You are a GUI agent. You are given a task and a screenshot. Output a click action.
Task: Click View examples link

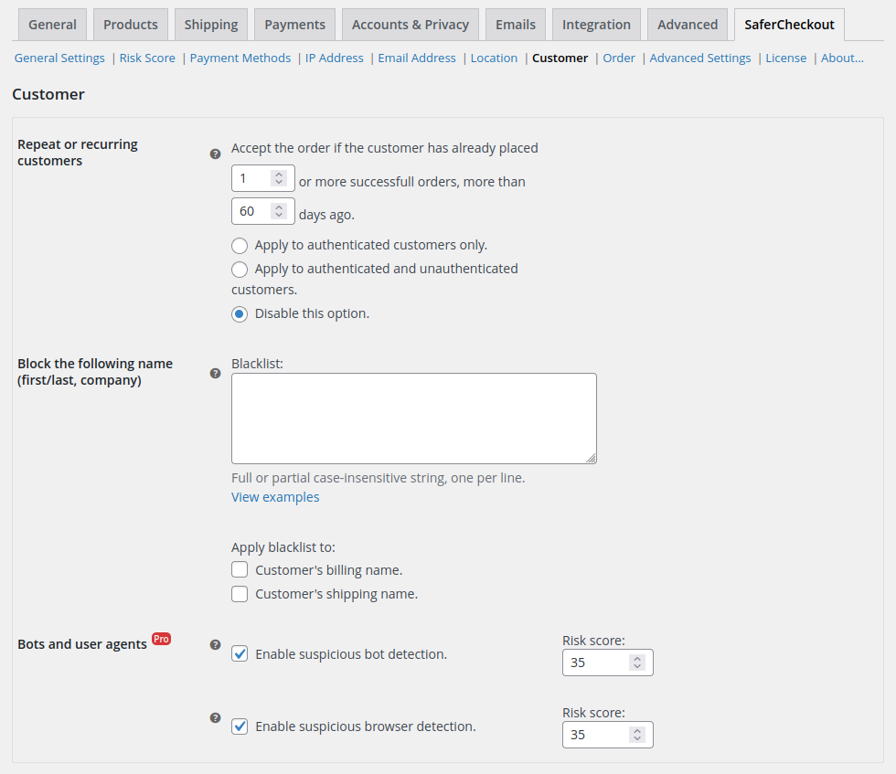[275, 497]
